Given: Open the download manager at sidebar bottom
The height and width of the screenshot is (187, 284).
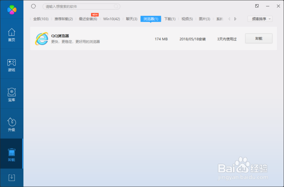Looking at the screenshot, I should 11,177.
